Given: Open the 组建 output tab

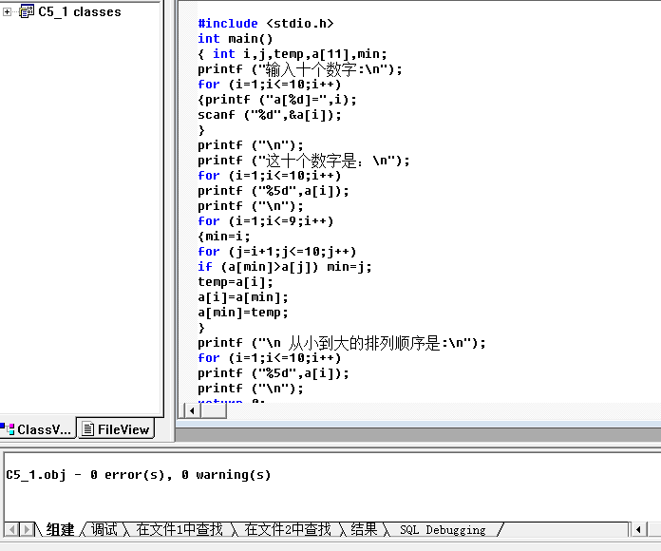Looking at the screenshot, I should (60, 530).
